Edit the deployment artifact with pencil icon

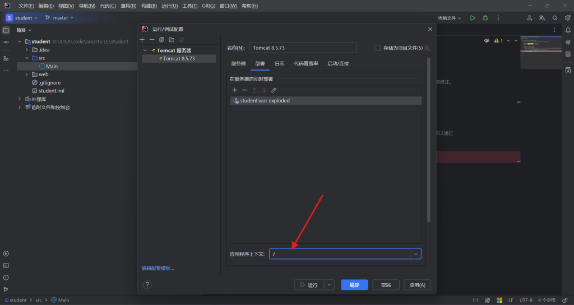(x=274, y=90)
